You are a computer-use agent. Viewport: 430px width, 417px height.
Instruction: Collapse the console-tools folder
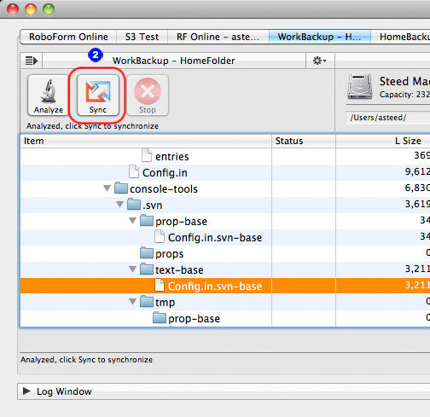[x=107, y=188]
